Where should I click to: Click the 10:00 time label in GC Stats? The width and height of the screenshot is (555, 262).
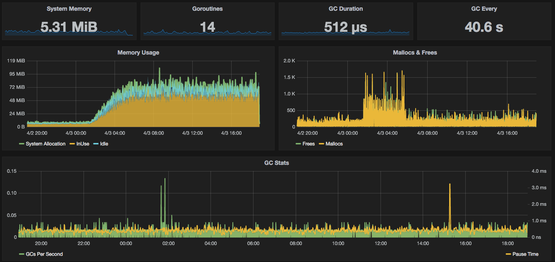[x=338, y=243]
